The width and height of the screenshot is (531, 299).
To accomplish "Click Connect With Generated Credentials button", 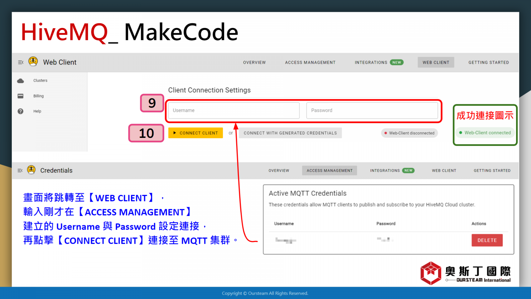I will pyautogui.click(x=290, y=133).
